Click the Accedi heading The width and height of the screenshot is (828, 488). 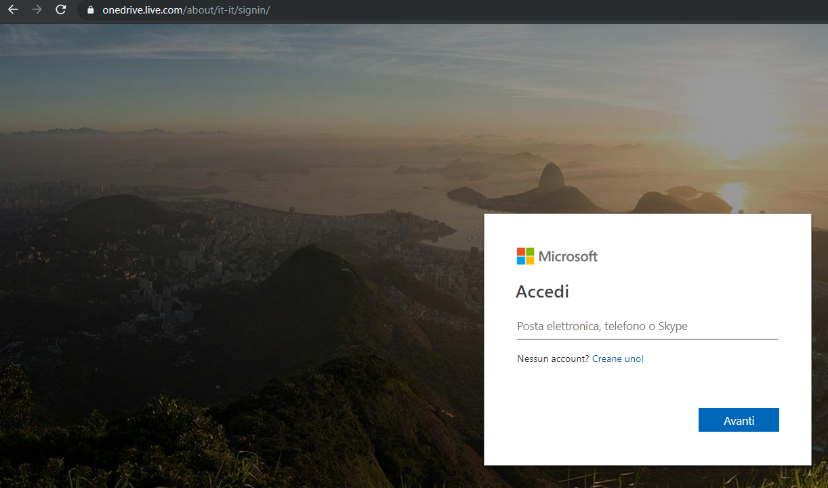click(542, 291)
